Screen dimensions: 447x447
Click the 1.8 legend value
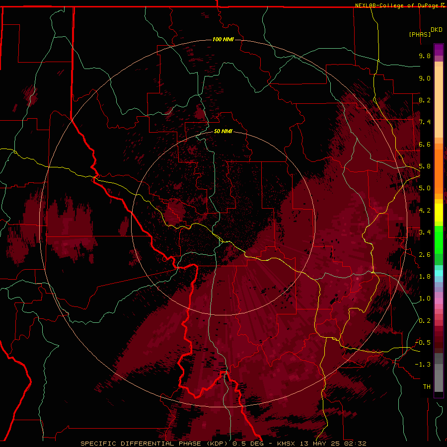pos(425,277)
